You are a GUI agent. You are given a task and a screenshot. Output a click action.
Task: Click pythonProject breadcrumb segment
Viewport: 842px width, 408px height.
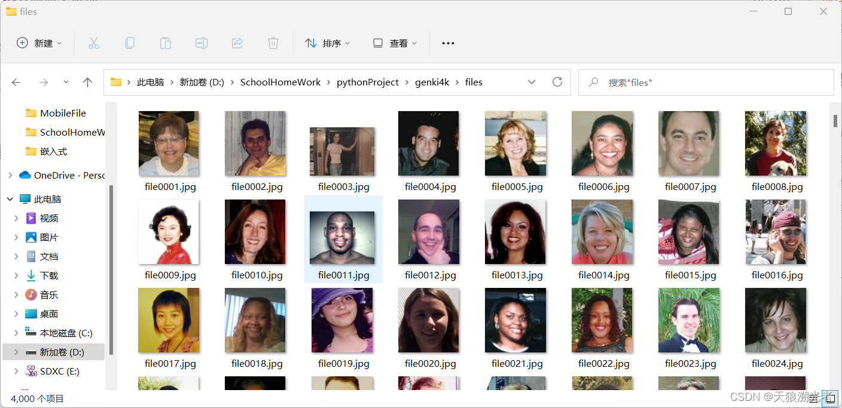(368, 82)
